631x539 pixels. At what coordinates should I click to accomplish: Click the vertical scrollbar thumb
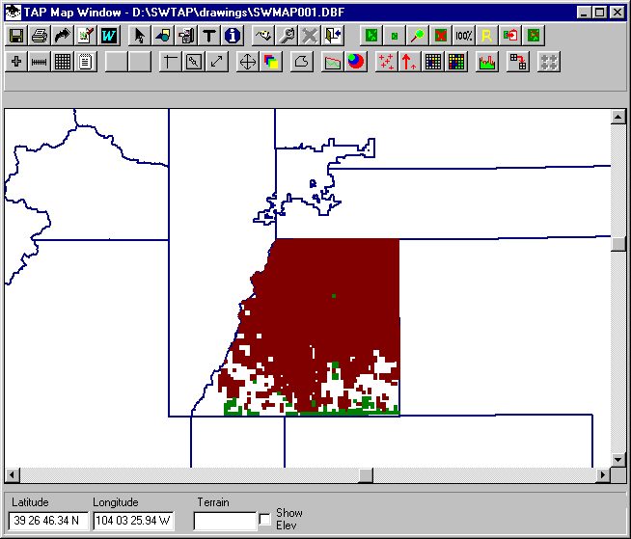coord(618,244)
